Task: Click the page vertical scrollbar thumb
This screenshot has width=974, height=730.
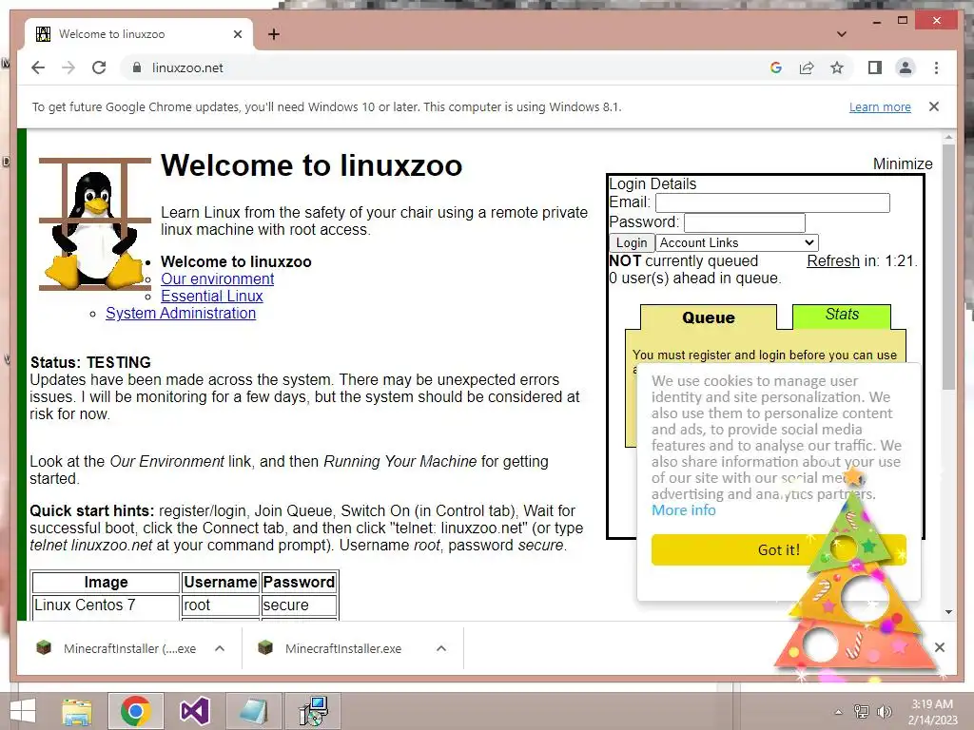Action: coord(948,267)
